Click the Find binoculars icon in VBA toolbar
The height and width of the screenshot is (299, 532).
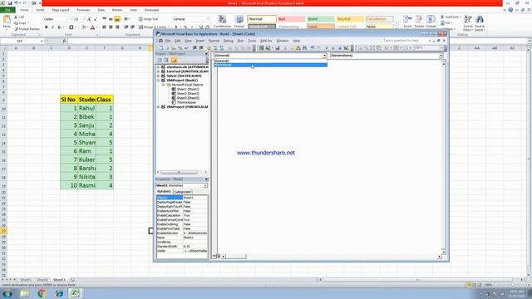[305, 48]
